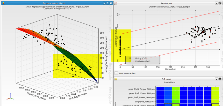Select the CoP matrix title bar
Screen dimensions: 223x106
pos(166,79)
